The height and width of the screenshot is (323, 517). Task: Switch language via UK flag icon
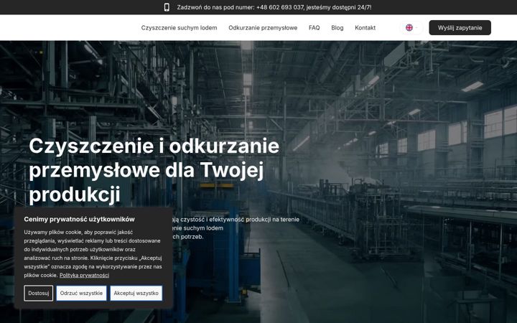pyautogui.click(x=409, y=28)
